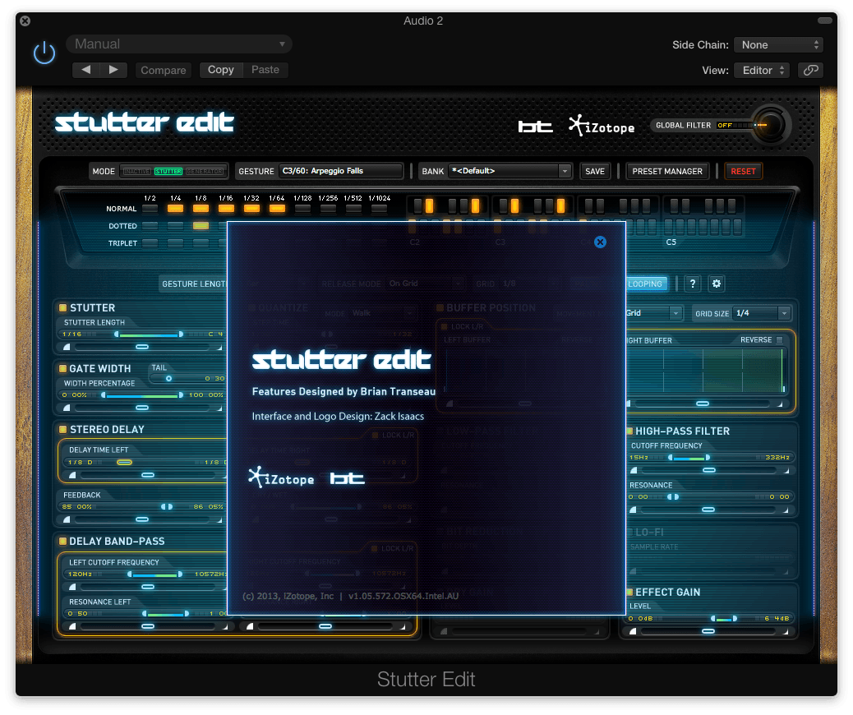Click the Copy button
This screenshot has height=715, width=853.
click(220, 70)
